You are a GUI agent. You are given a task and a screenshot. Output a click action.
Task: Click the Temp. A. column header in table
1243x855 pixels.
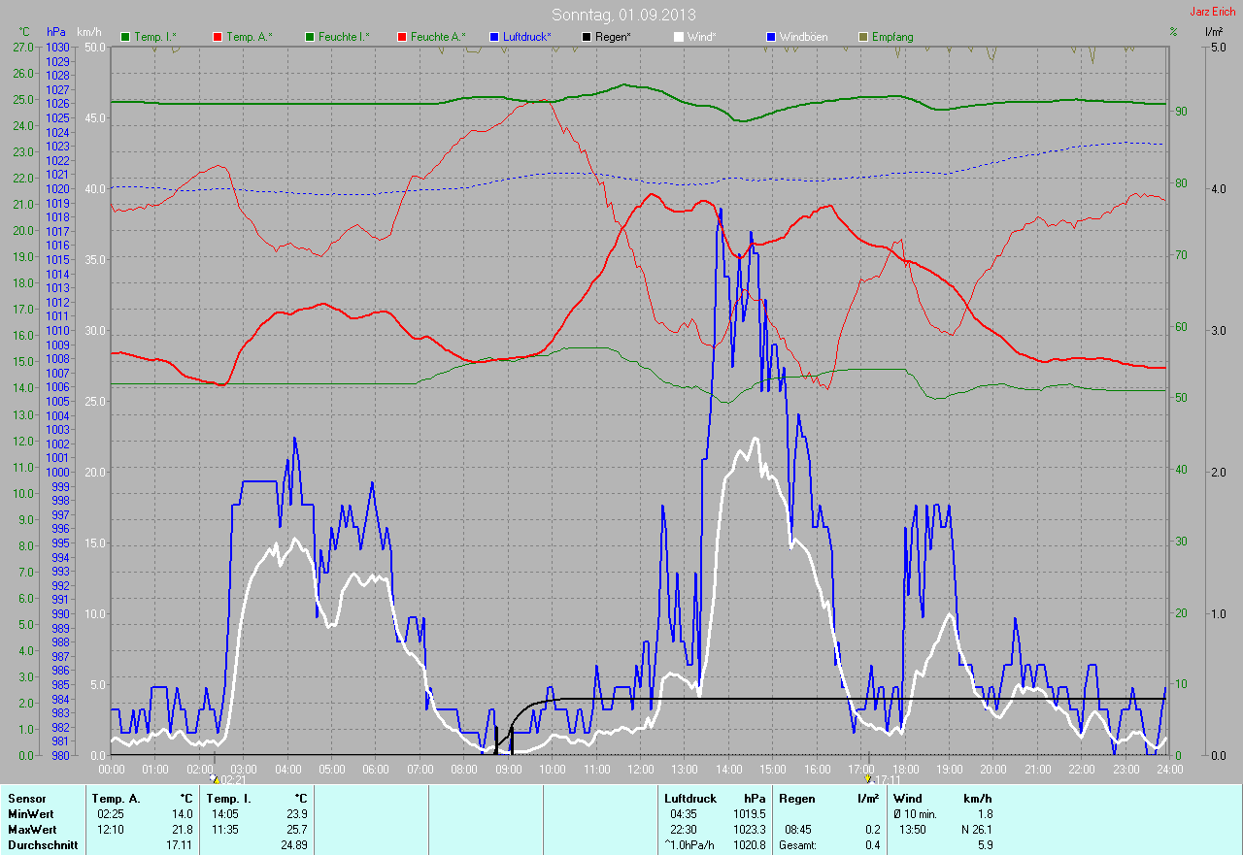click(x=115, y=799)
